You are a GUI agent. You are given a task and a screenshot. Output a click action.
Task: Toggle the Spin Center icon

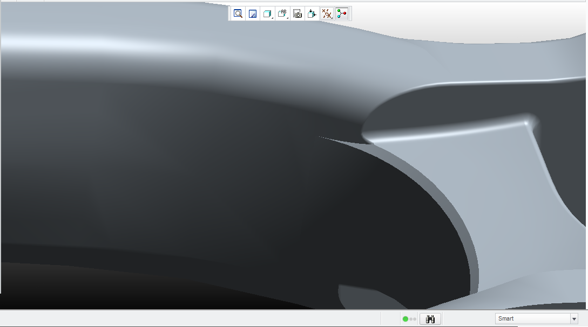pyautogui.click(x=342, y=14)
